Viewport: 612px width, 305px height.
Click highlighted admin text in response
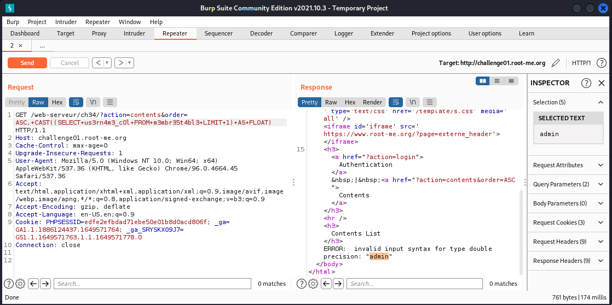coord(379,256)
